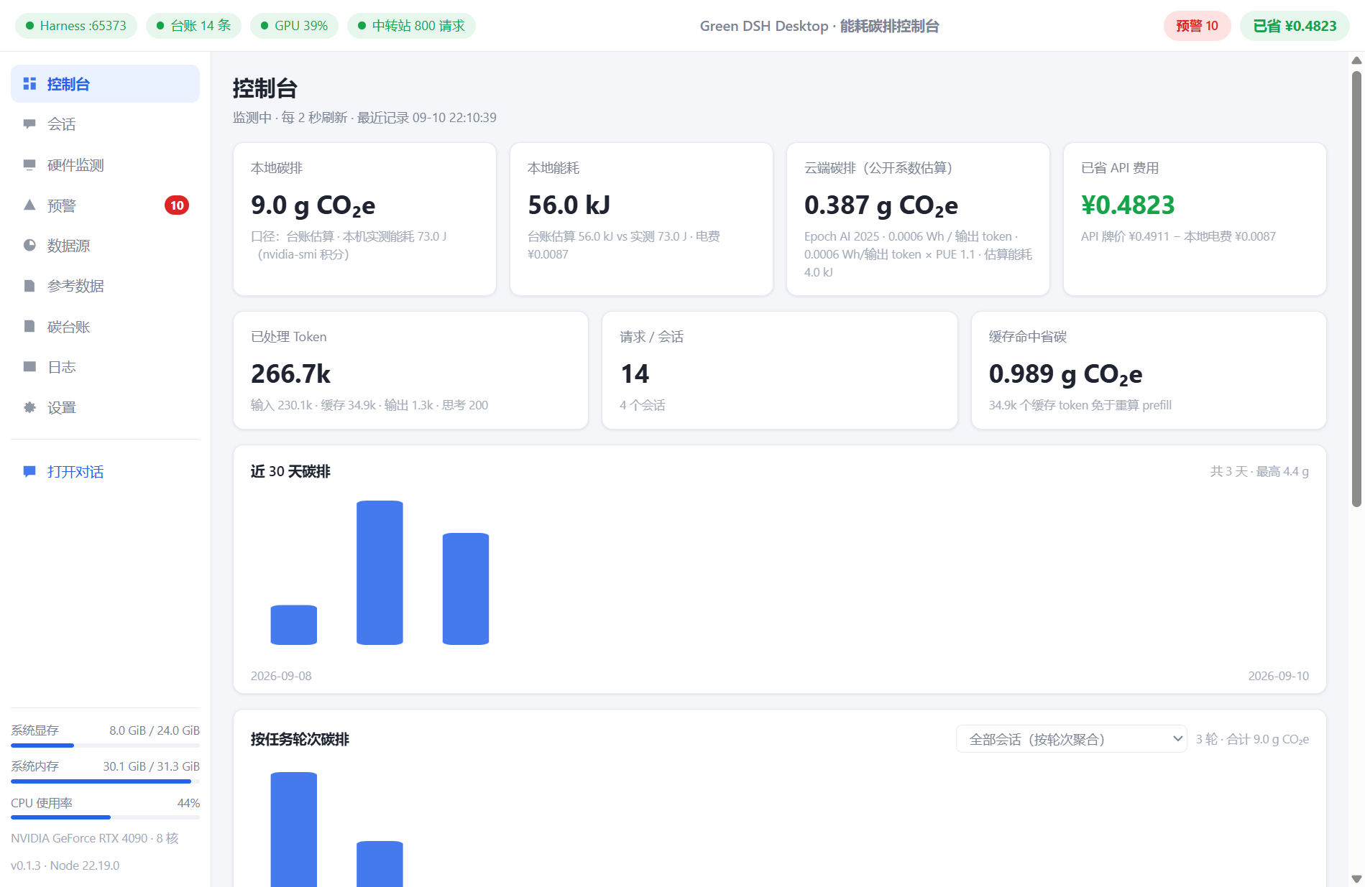Click the page vertical scrollbar thumb
The width and height of the screenshot is (1365, 887).
click(x=1356, y=287)
